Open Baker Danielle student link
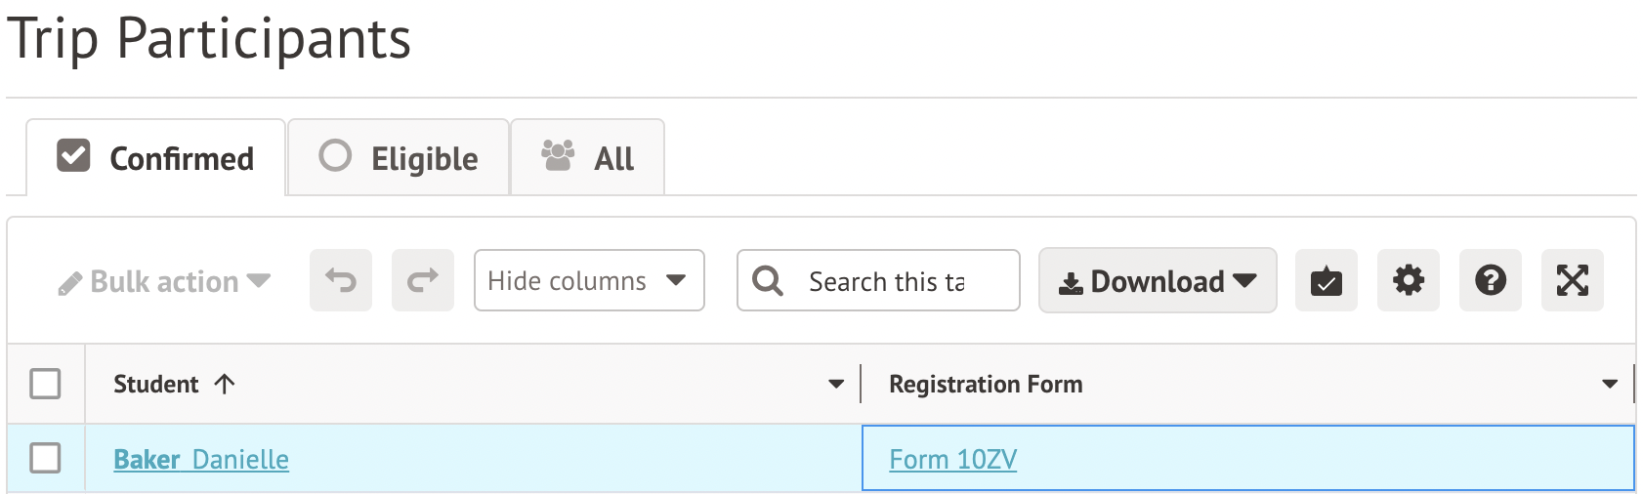This screenshot has width=1643, height=494. [x=201, y=460]
